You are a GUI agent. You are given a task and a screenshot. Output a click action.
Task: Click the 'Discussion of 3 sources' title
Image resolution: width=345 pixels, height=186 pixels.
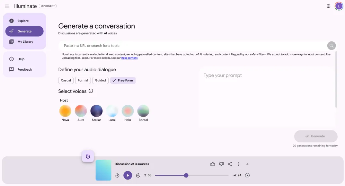(x=132, y=164)
